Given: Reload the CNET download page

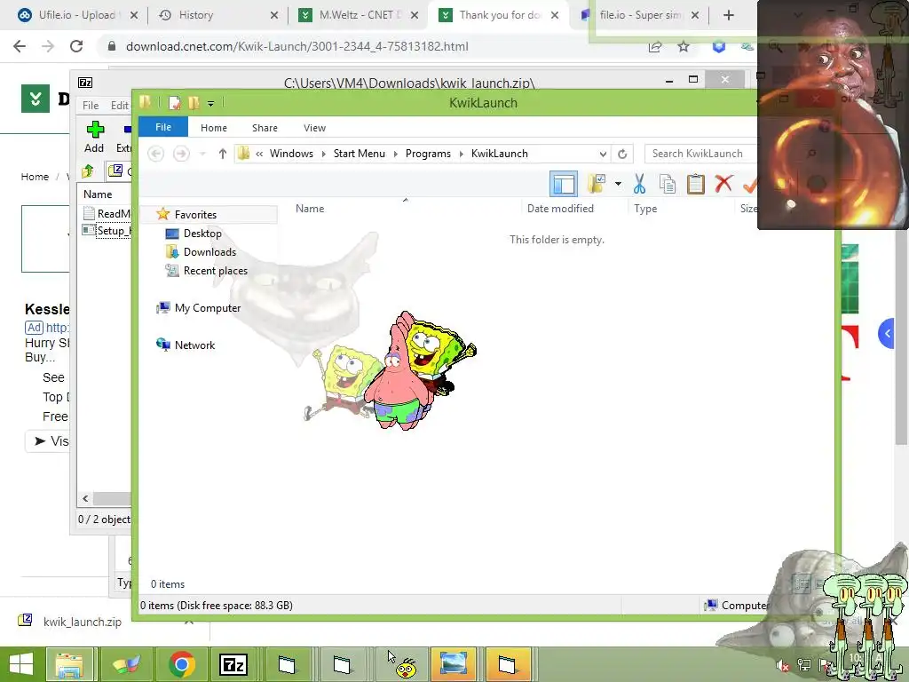Looking at the screenshot, I should [x=76, y=46].
